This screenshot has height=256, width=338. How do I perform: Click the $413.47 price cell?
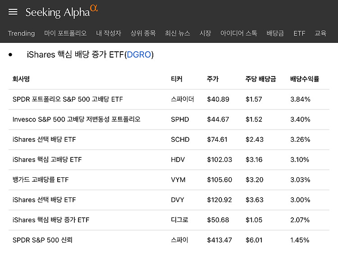pos(219,240)
